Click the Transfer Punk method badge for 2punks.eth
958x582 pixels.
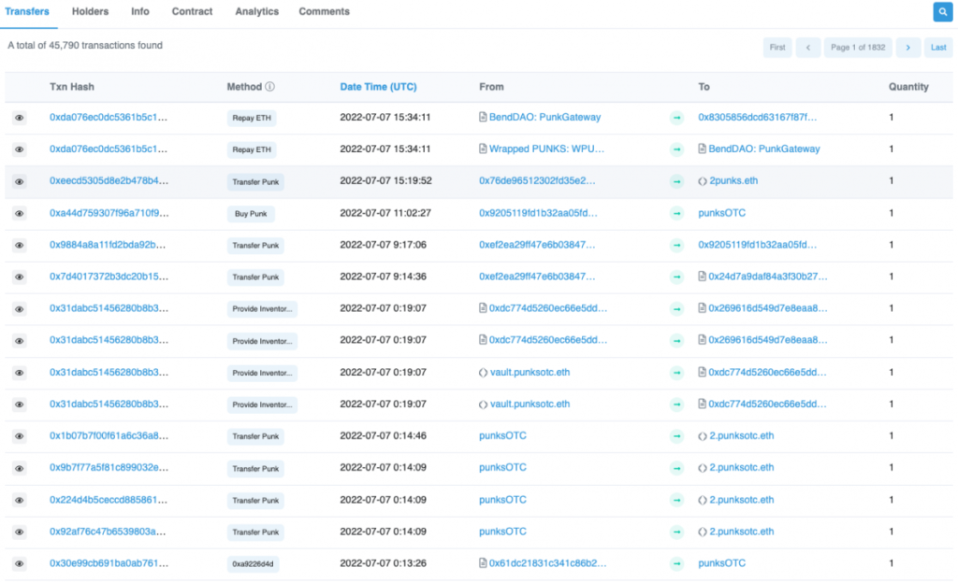click(x=255, y=182)
